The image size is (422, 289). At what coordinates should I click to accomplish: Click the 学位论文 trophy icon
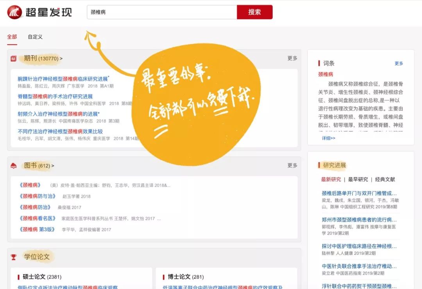[13, 257]
